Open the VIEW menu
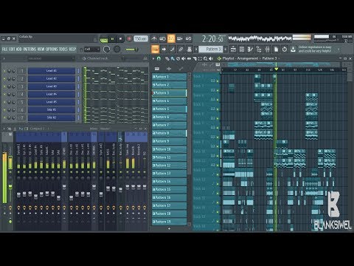 41,50
